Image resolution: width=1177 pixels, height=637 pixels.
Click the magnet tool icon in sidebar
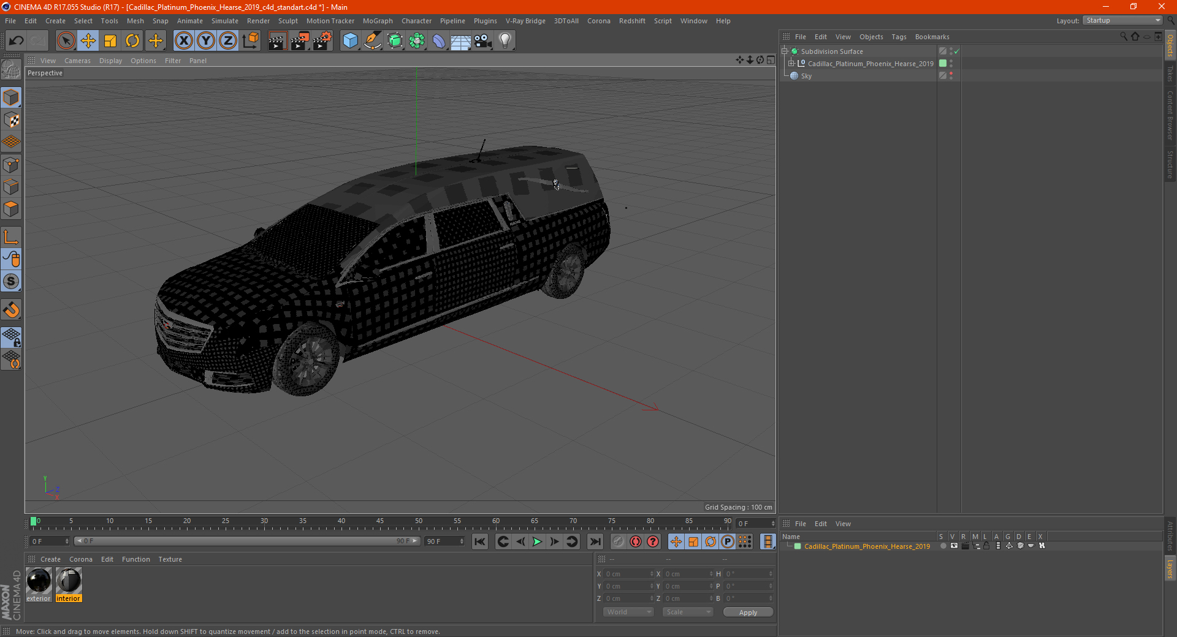click(x=11, y=310)
